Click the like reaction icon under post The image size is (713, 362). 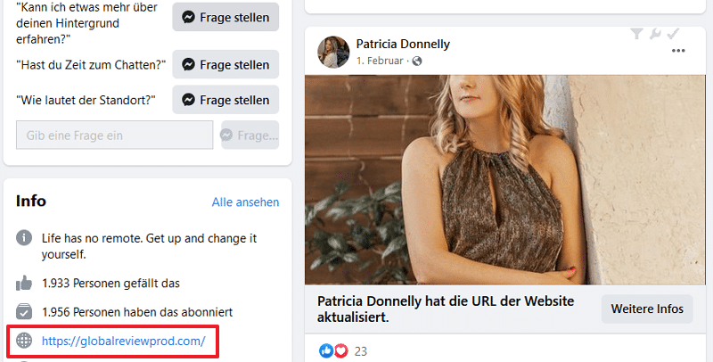326,350
